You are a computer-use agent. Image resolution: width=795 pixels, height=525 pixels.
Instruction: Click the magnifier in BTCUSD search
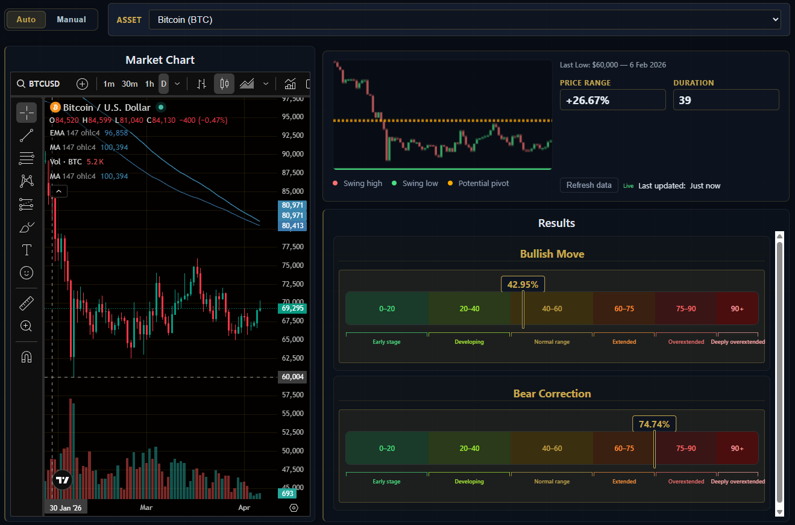[20, 84]
